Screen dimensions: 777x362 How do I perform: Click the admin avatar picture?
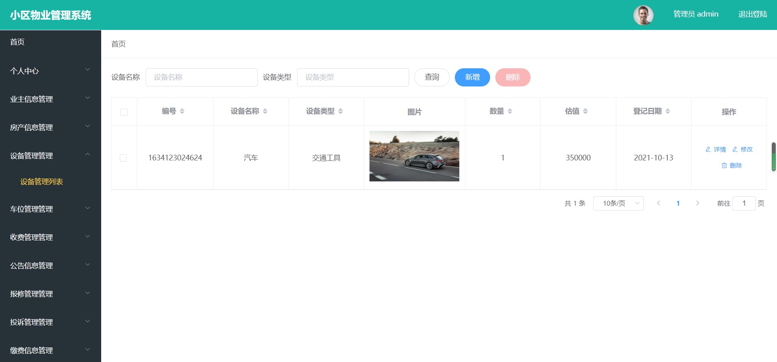pyautogui.click(x=643, y=15)
